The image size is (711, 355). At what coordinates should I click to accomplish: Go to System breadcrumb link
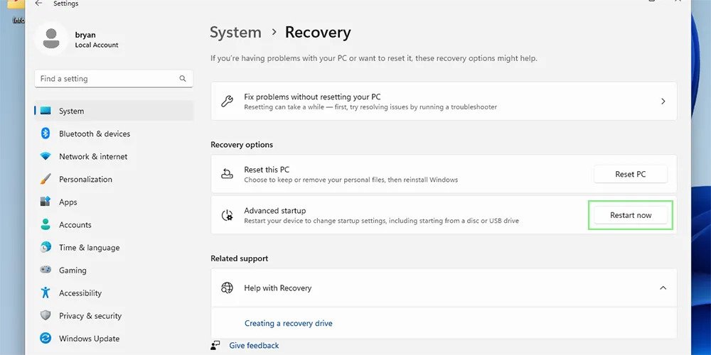(x=235, y=33)
